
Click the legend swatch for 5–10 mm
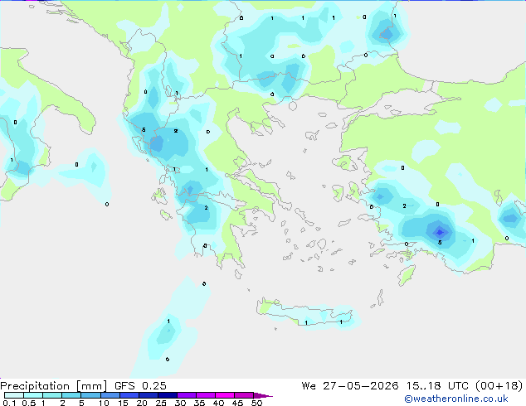point(90,395)
